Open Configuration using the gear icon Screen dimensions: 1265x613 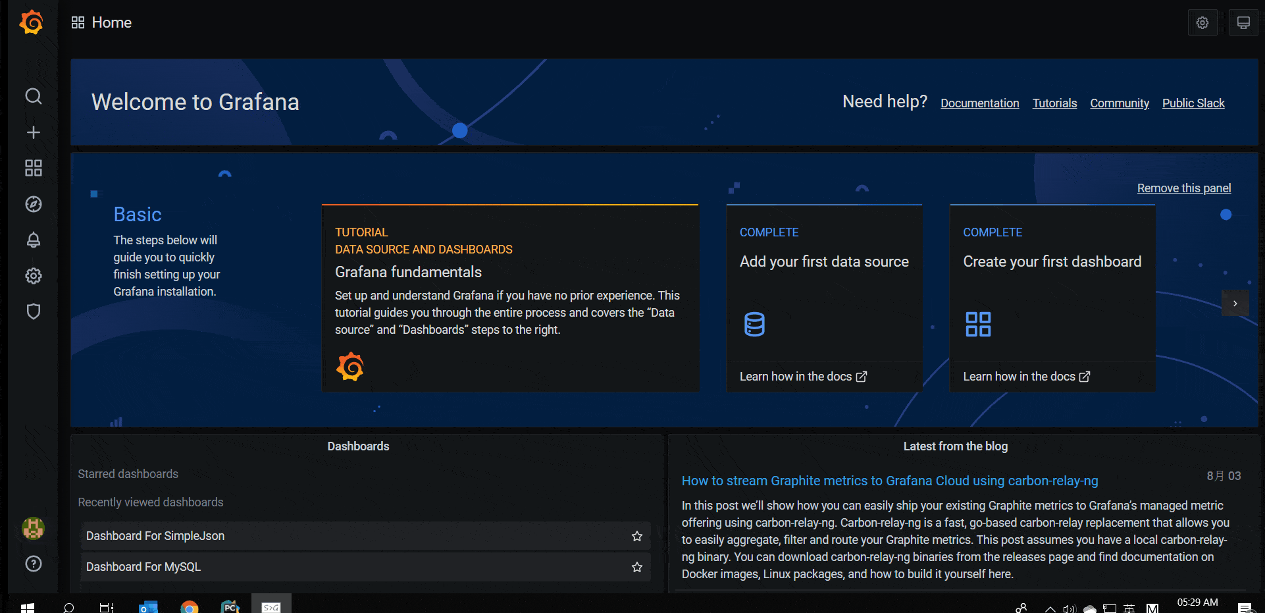tap(33, 276)
